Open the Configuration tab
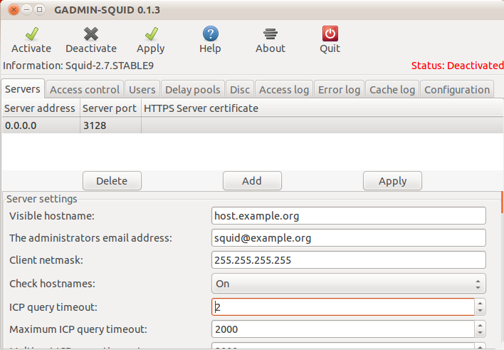Image resolution: width=504 pixels, height=350 pixels. pyautogui.click(x=457, y=90)
